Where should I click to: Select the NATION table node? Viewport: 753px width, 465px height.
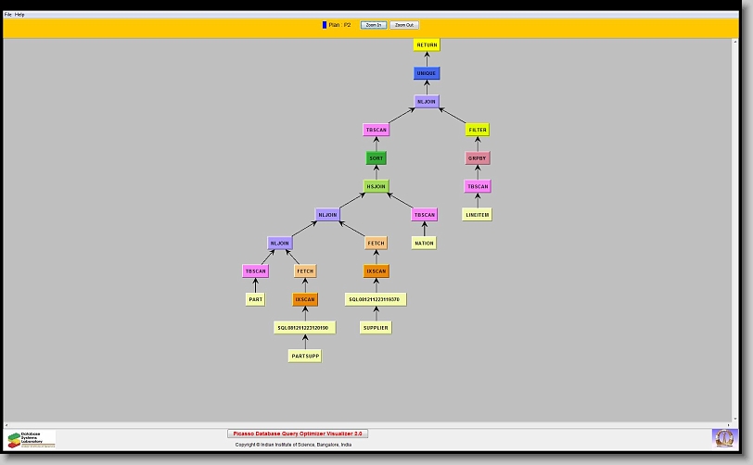click(x=424, y=243)
